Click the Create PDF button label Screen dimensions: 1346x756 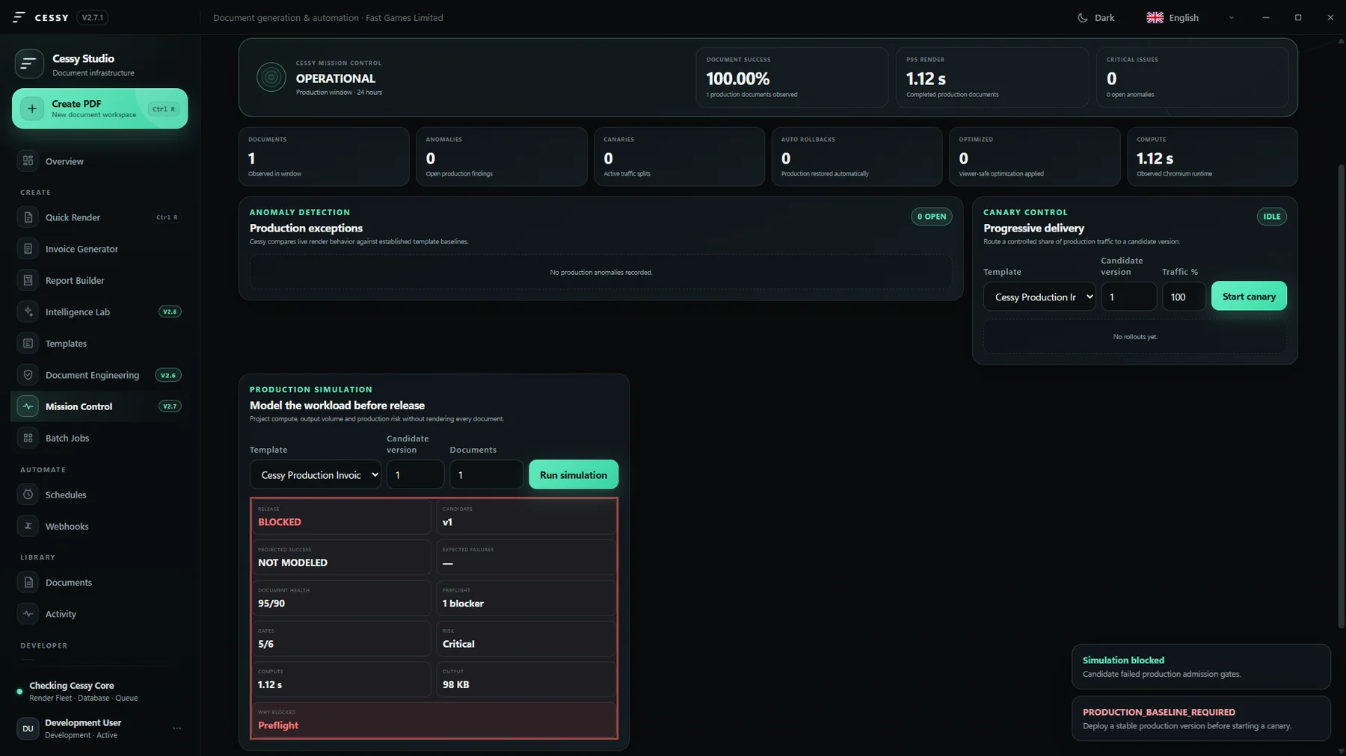point(76,104)
